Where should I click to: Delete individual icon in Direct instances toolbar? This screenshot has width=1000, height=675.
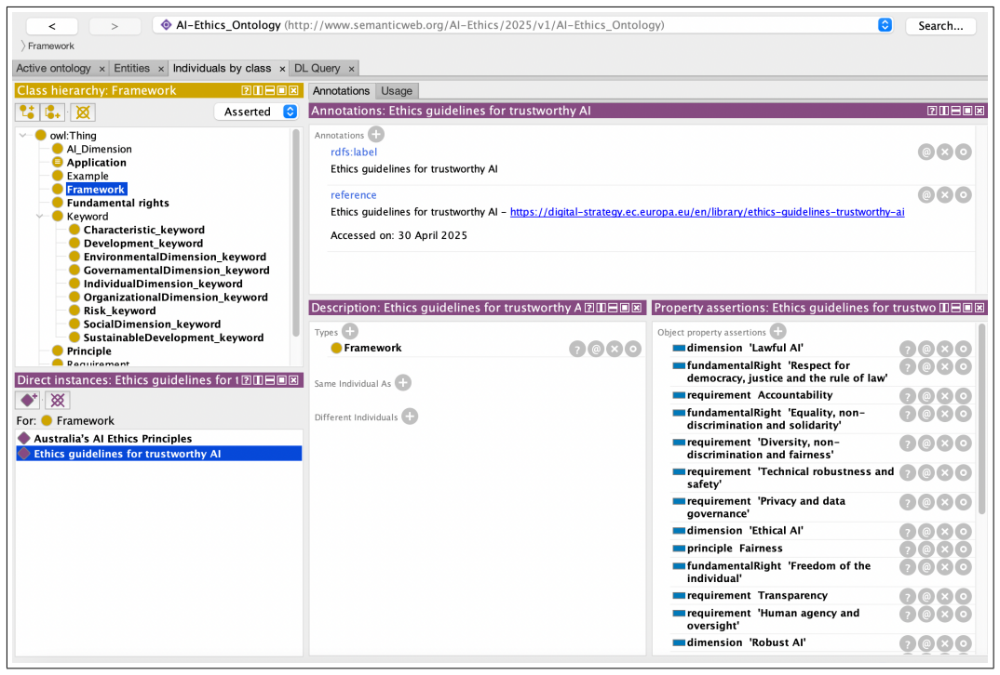click(58, 400)
